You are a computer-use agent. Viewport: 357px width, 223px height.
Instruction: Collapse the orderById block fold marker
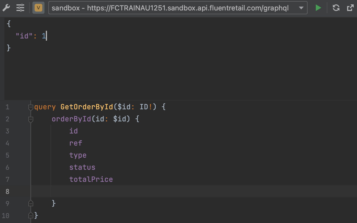[x=31, y=119]
